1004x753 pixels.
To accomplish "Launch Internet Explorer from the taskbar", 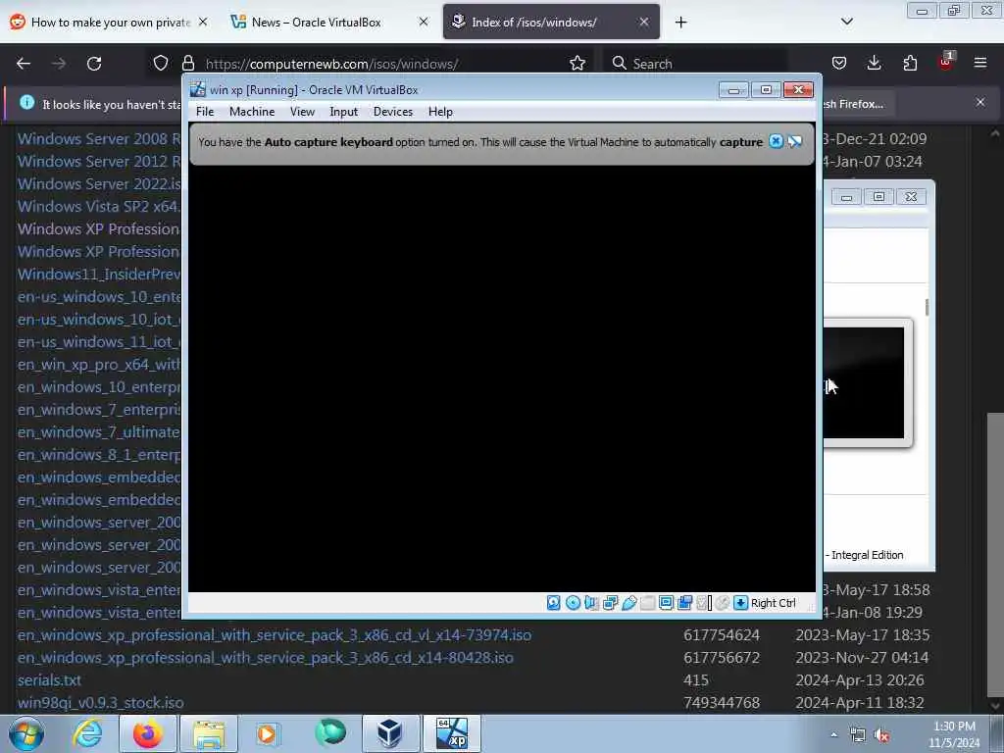I will [87, 733].
